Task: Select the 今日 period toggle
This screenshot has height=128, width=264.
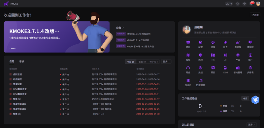Action: pos(245,98)
